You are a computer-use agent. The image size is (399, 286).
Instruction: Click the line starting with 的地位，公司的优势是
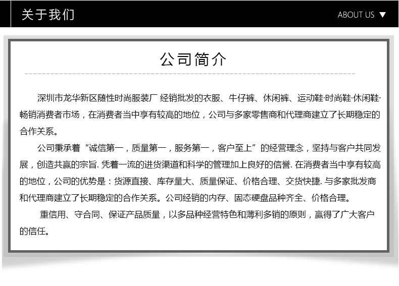click(197, 181)
